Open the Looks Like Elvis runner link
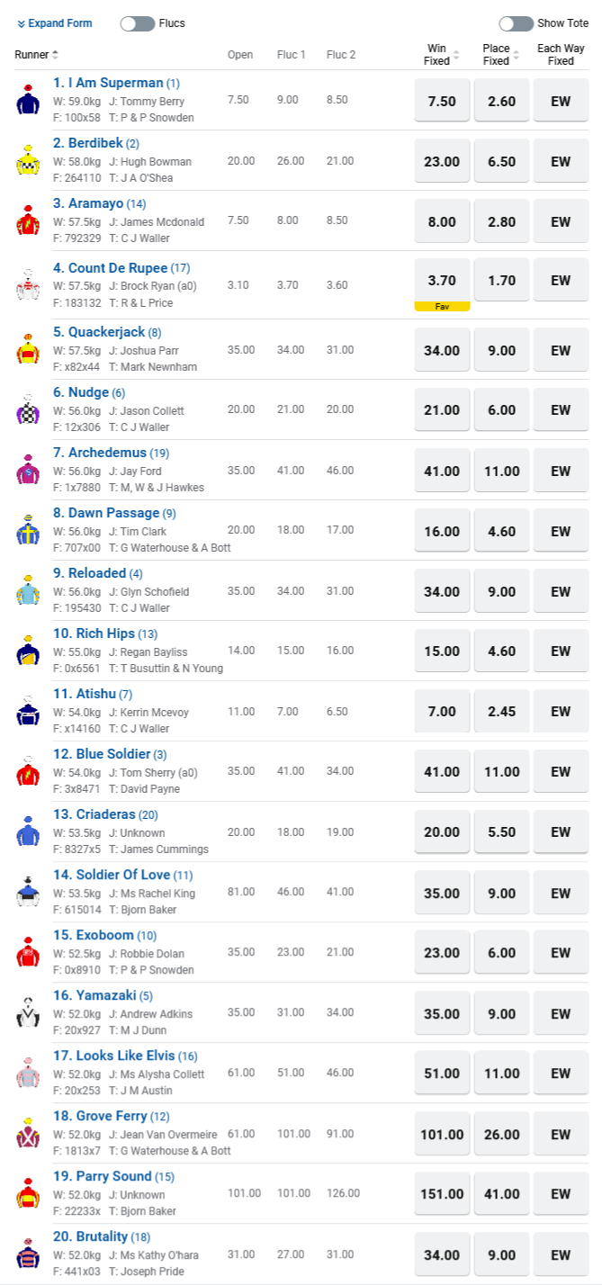This screenshot has height=1285, width=602. click(112, 1056)
